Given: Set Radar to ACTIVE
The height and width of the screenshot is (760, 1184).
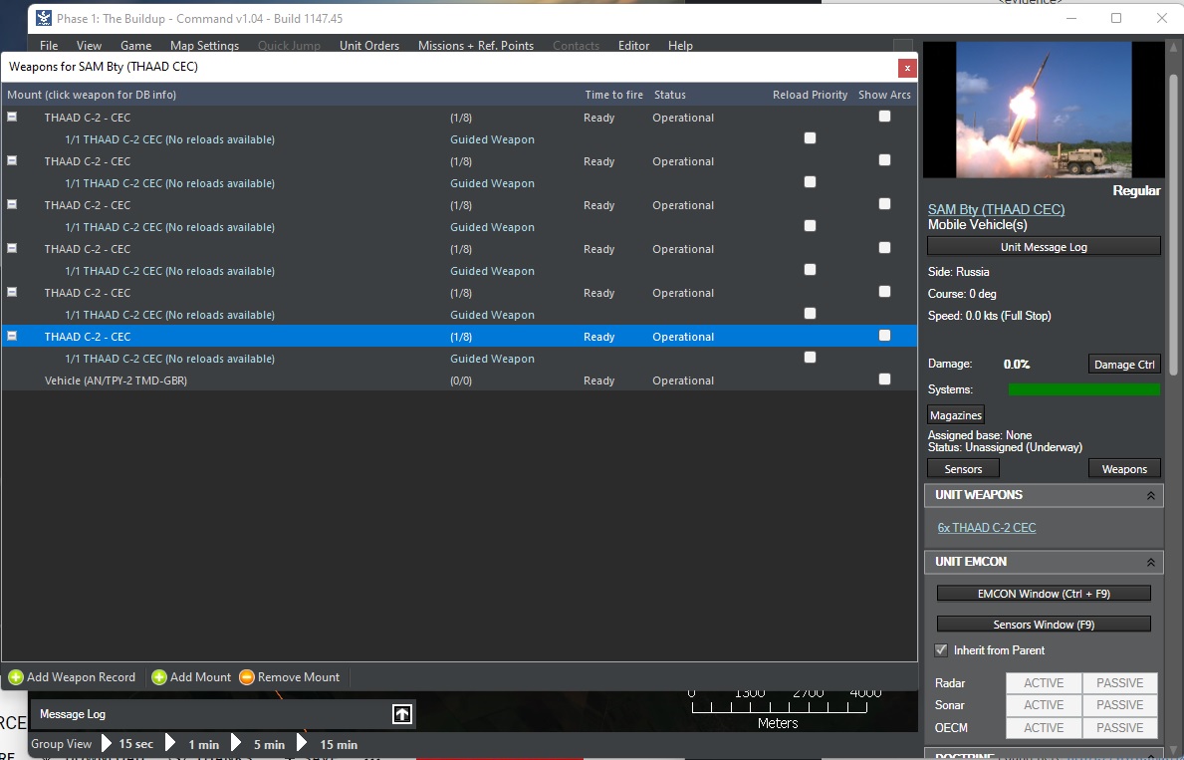Looking at the screenshot, I should click(x=1044, y=683).
